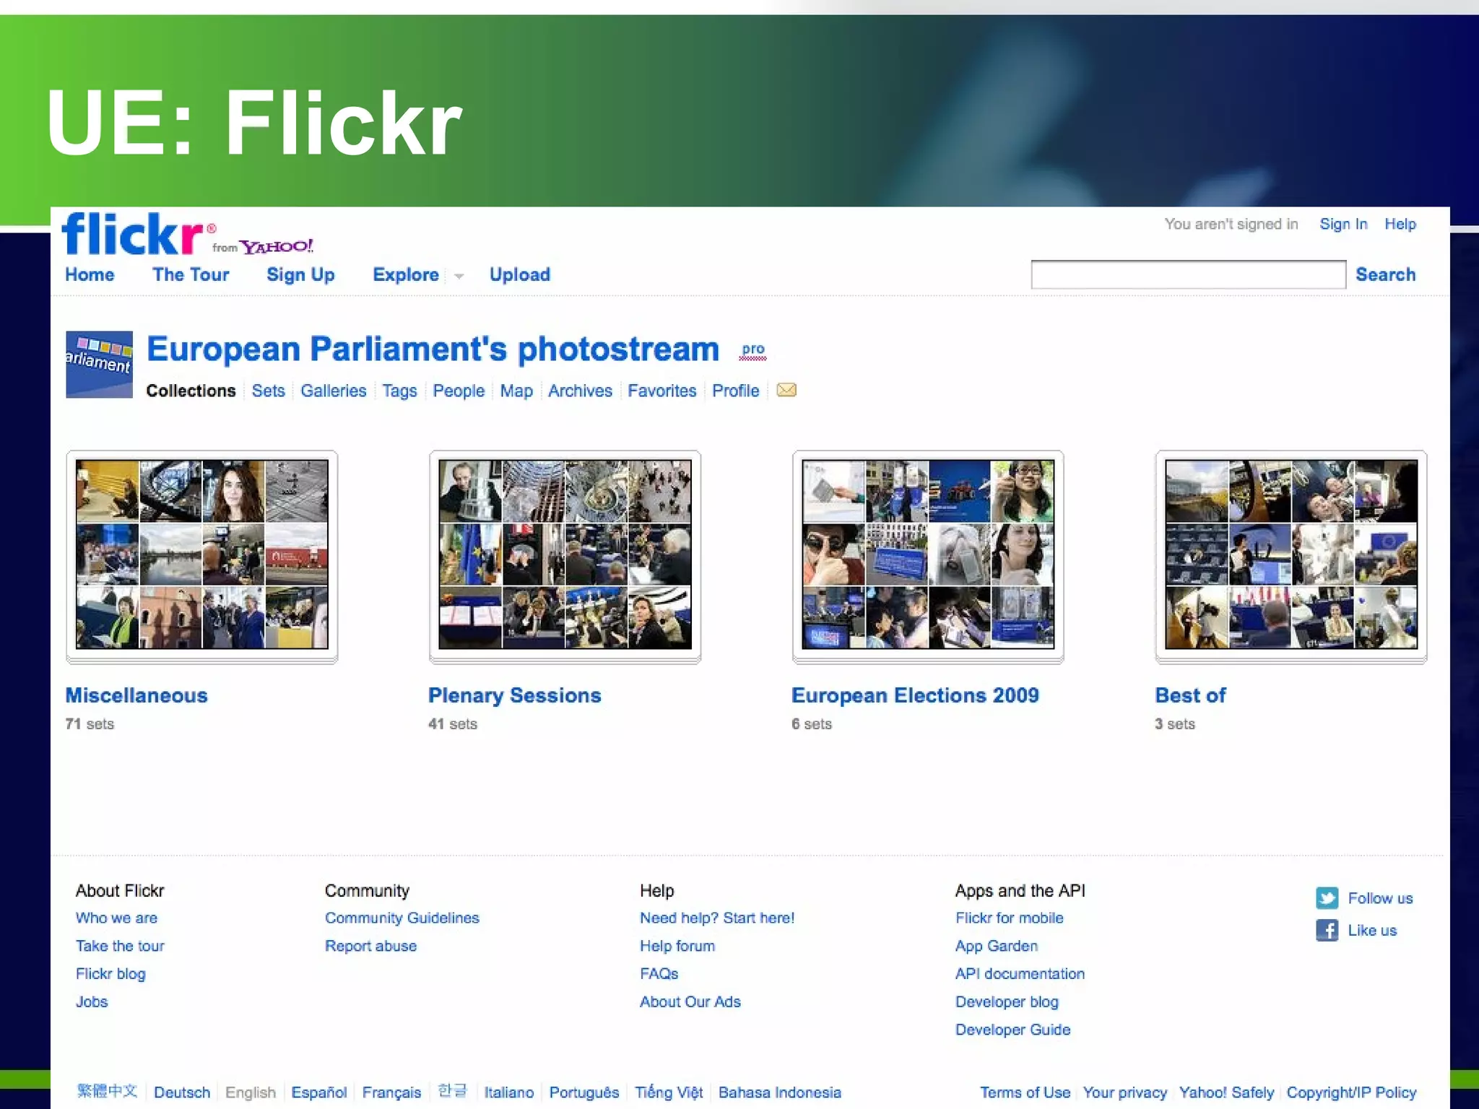This screenshot has height=1109, width=1479.
Task: Switch language to Bahasa Indonesia
Action: [x=780, y=1092]
